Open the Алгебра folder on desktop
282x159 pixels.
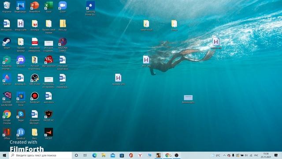point(34,25)
